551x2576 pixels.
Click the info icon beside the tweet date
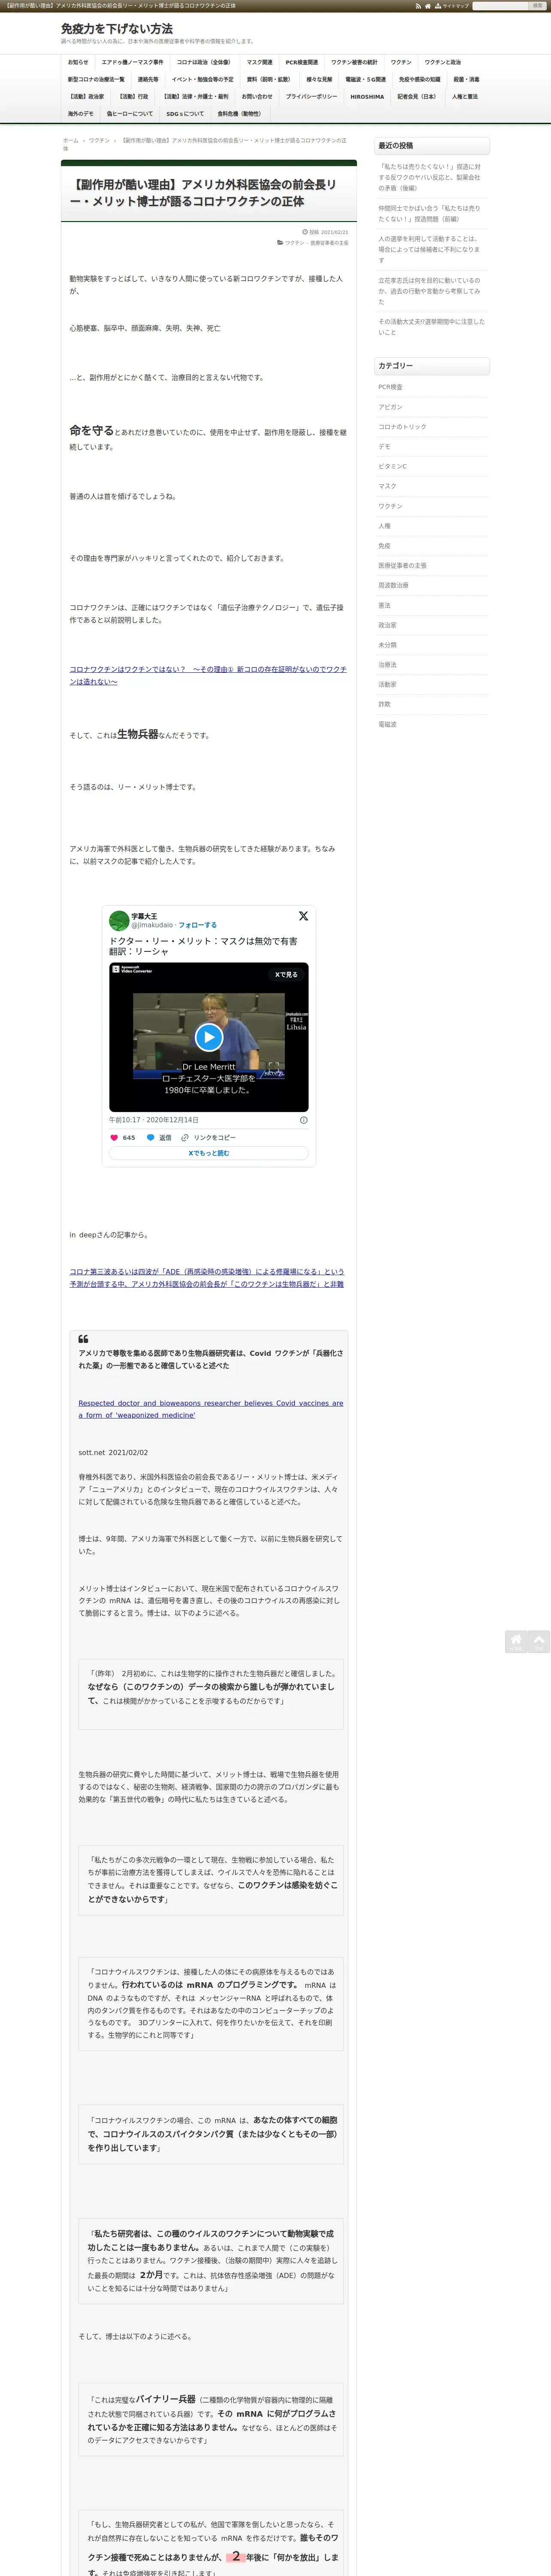[x=304, y=1120]
